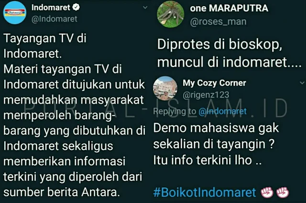Image resolution: width=306 pixels, height=203 pixels.
Task: Open My Cozy Corner's profile picture
Action: 165,89
